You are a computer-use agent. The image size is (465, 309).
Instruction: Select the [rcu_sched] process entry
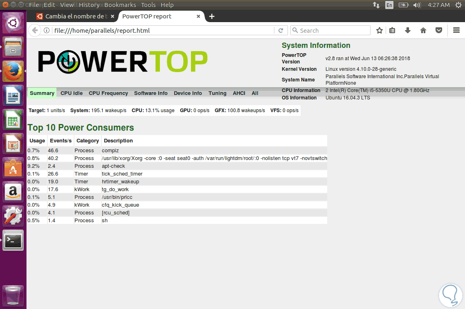click(x=116, y=212)
